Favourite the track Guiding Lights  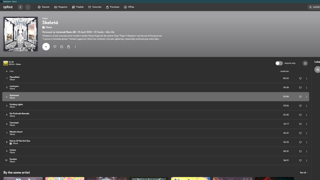coord(300,106)
